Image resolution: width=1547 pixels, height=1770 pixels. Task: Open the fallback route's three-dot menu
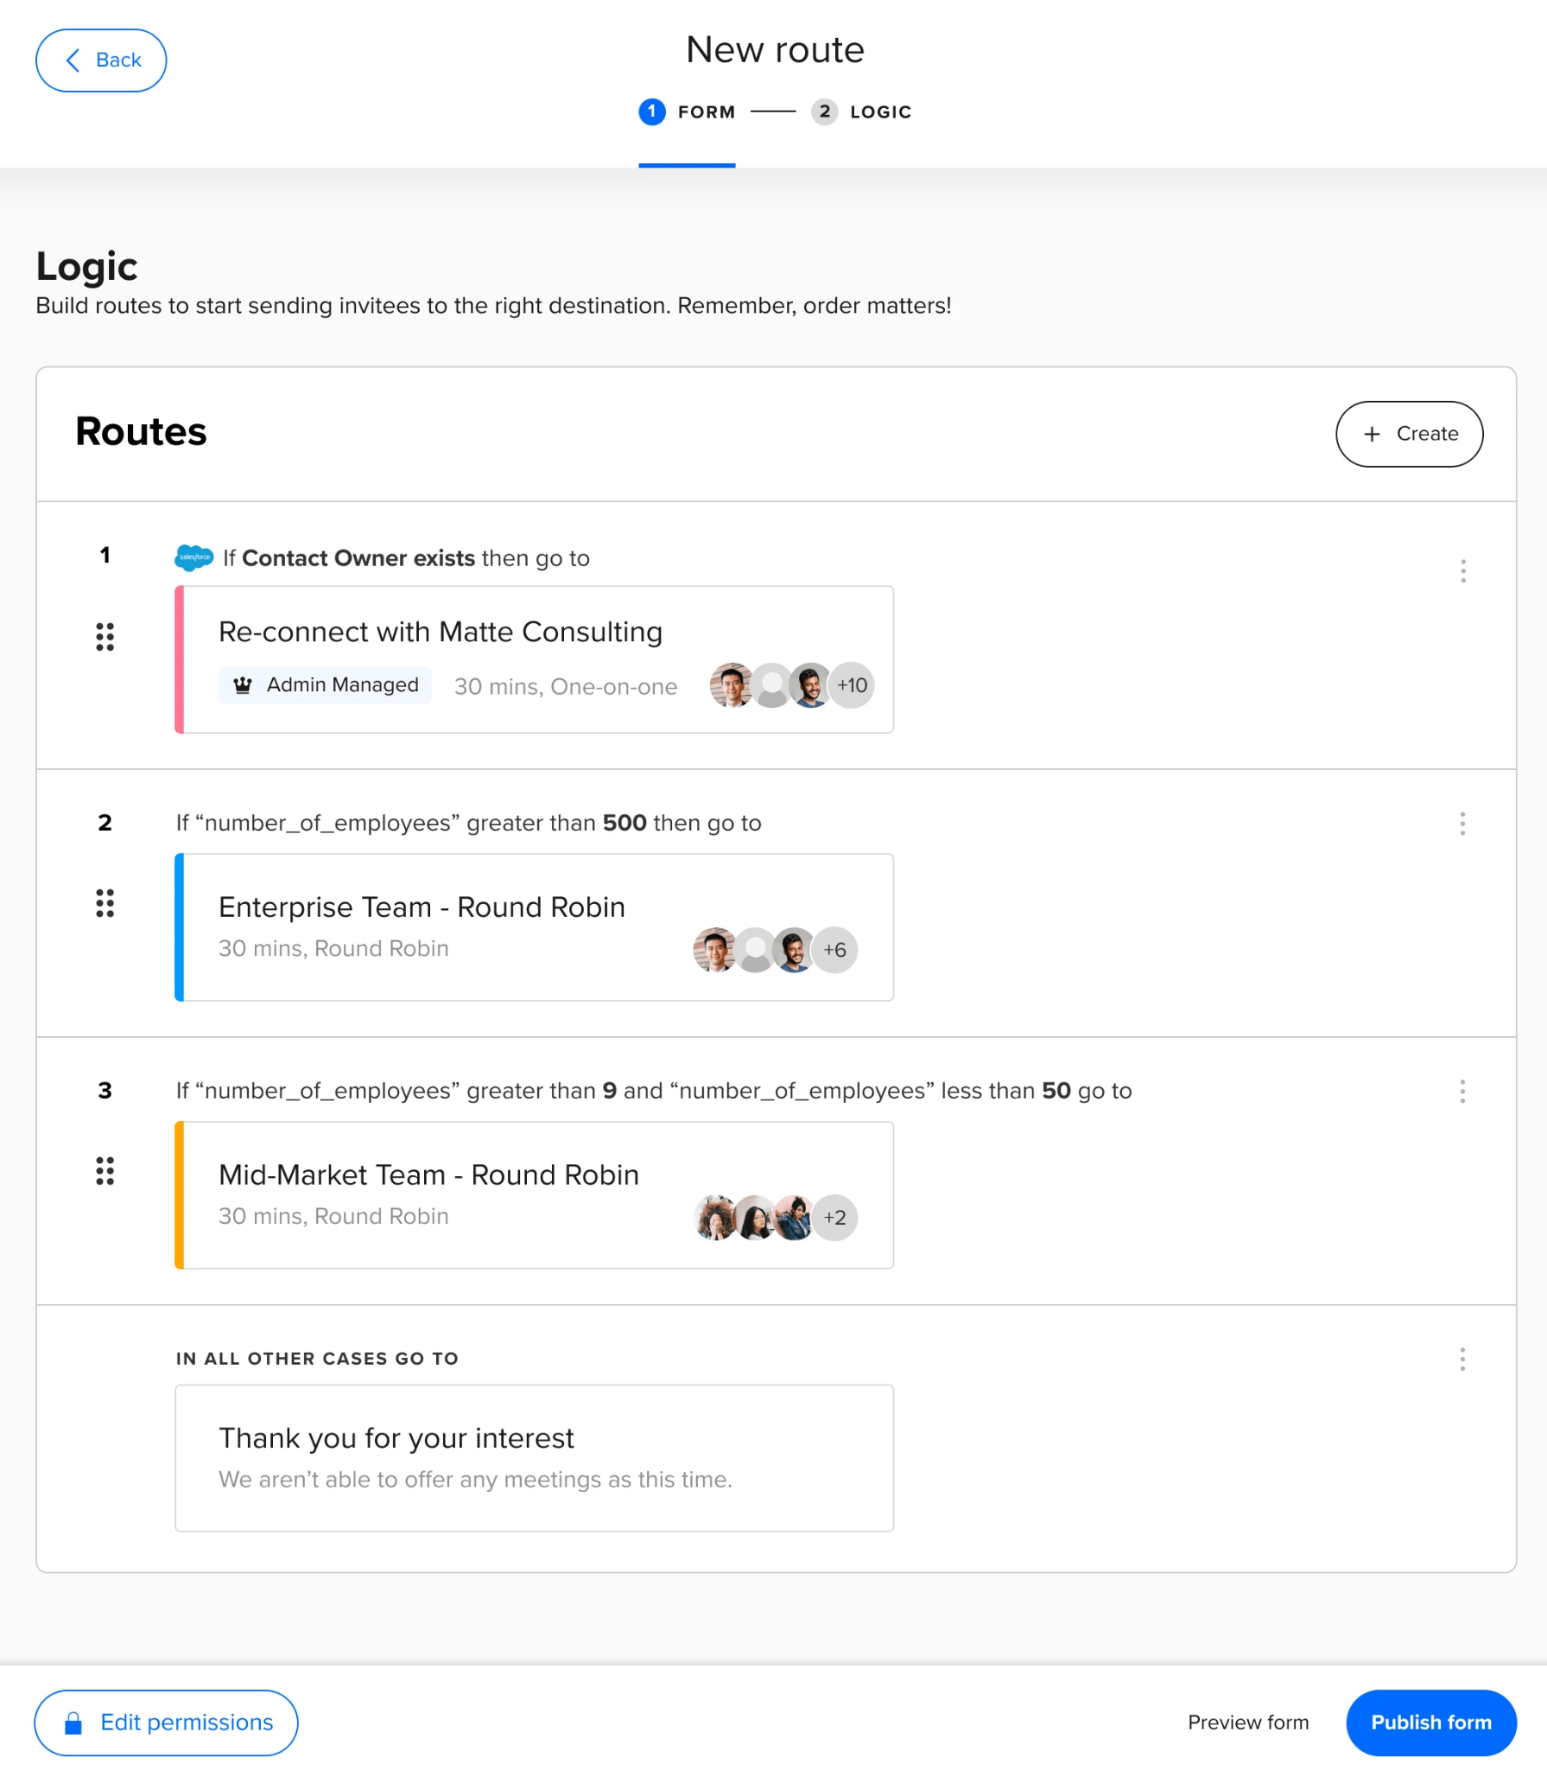pyautogui.click(x=1461, y=1359)
